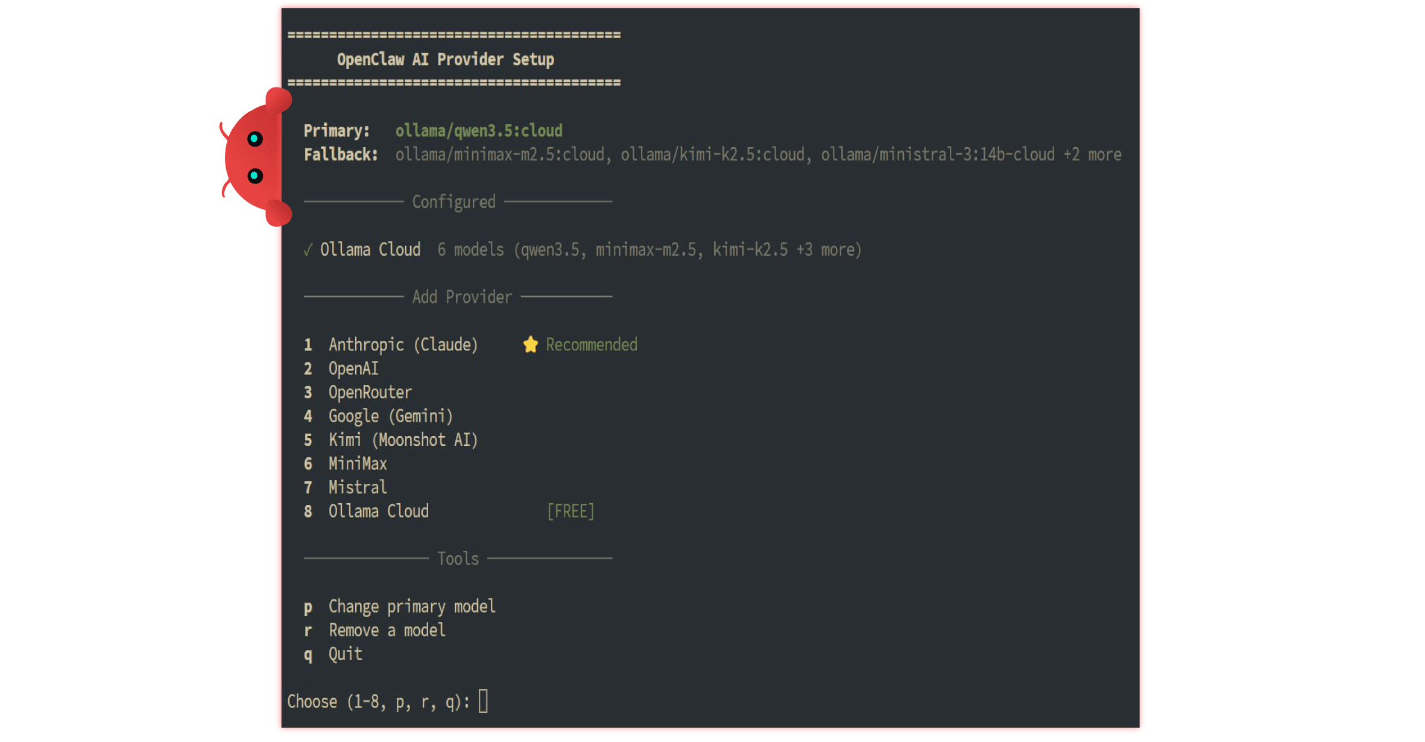Click the '+2 more' fallback models text
Screen dimensions: 1425x742
click(x=1092, y=154)
